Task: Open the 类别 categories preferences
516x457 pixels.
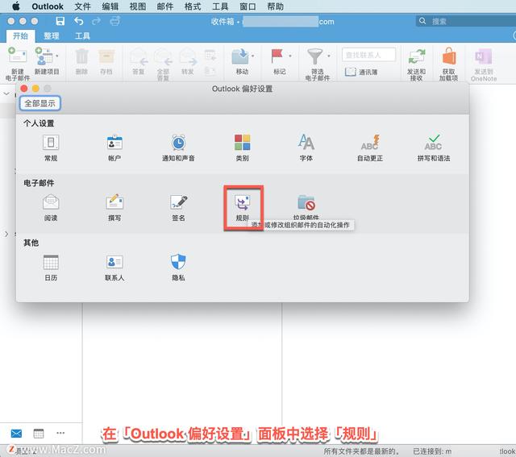Action: point(242,147)
